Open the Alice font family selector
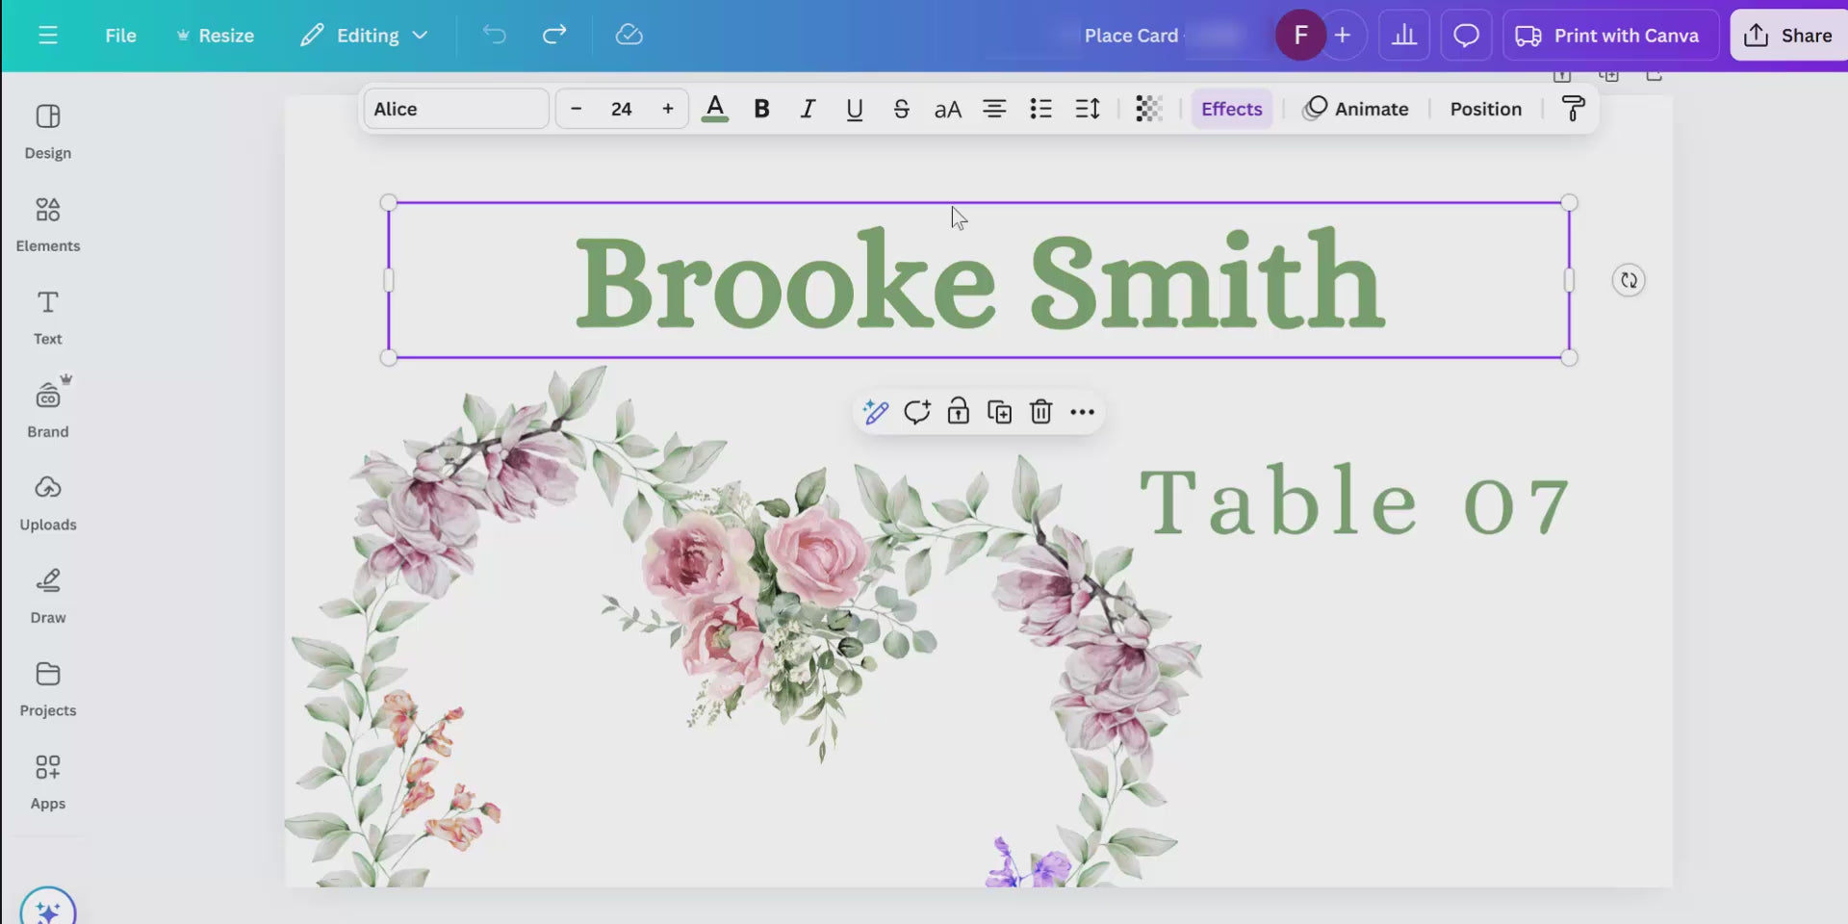Screen dimensions: 1848x924 point(455,109)
